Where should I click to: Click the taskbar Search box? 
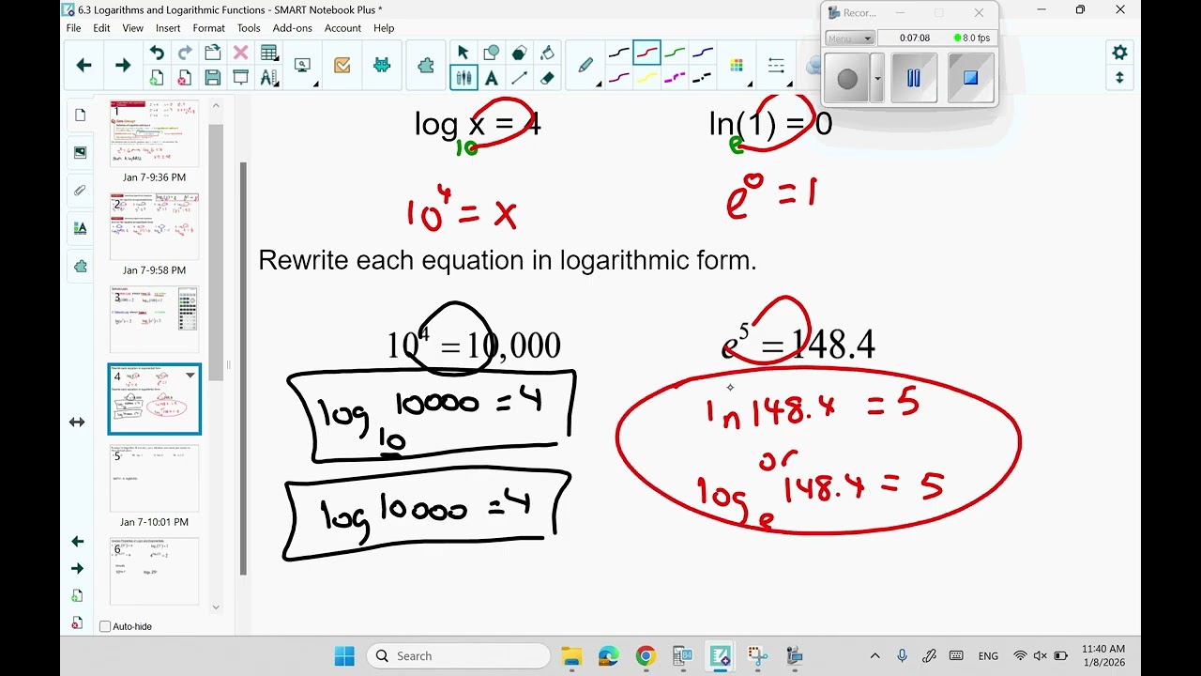tap(458, 656)
